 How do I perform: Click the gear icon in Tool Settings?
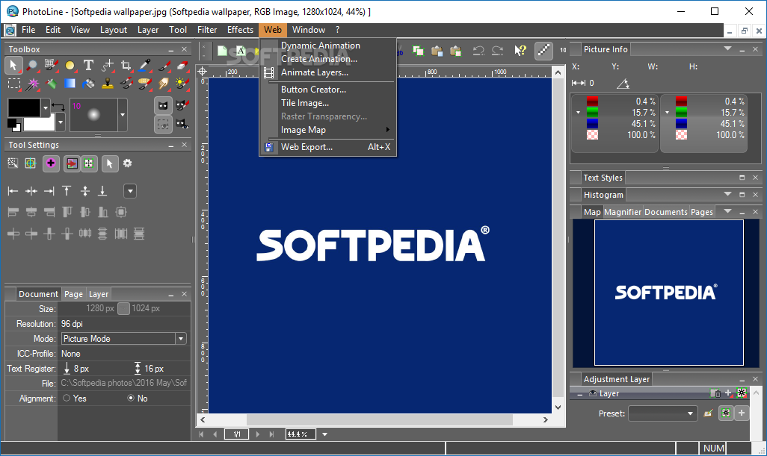pyautogui.click(x=127, y=163)
